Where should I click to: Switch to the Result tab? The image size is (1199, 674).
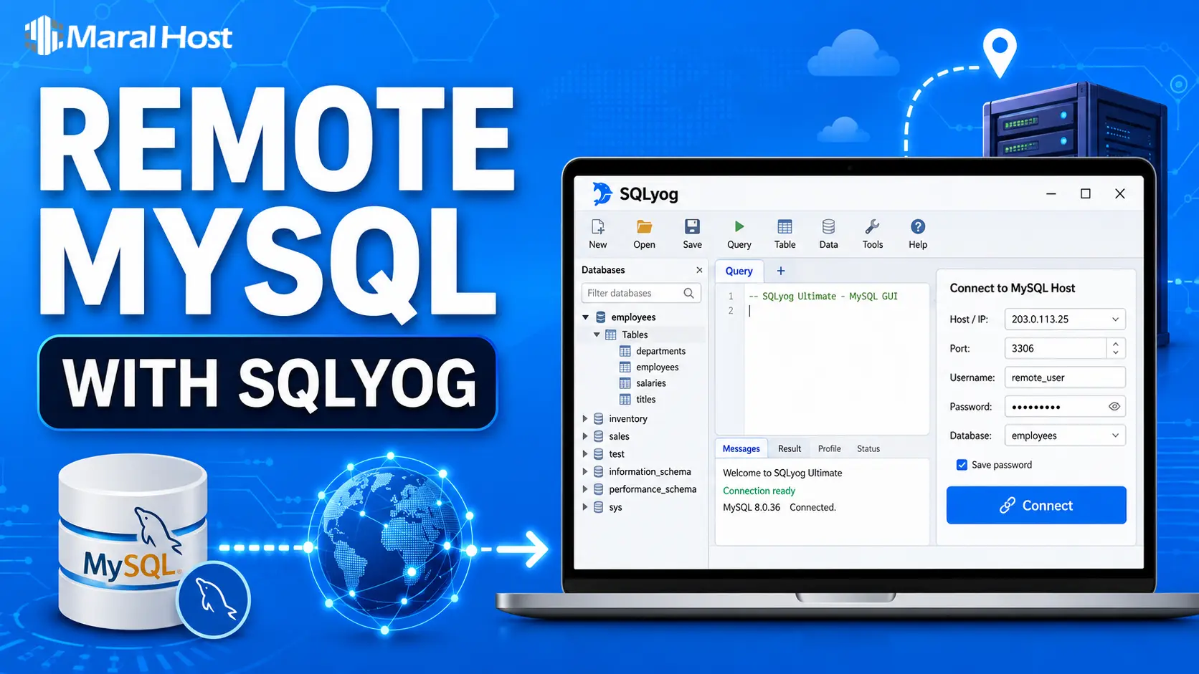tap(790, 449)
